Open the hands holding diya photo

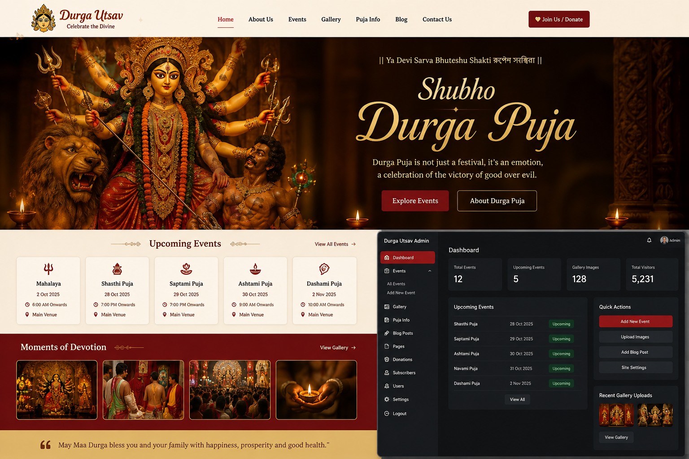316,390
